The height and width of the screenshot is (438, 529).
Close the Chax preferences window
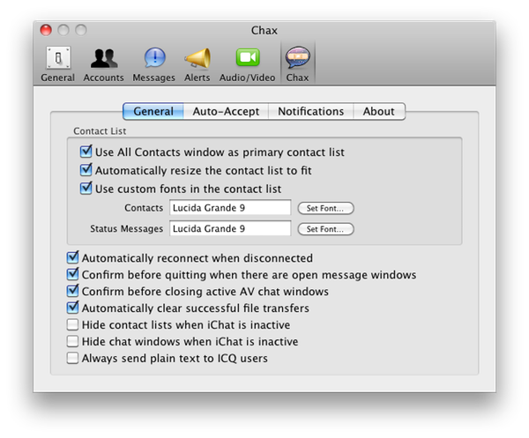[x=46, y=30]
